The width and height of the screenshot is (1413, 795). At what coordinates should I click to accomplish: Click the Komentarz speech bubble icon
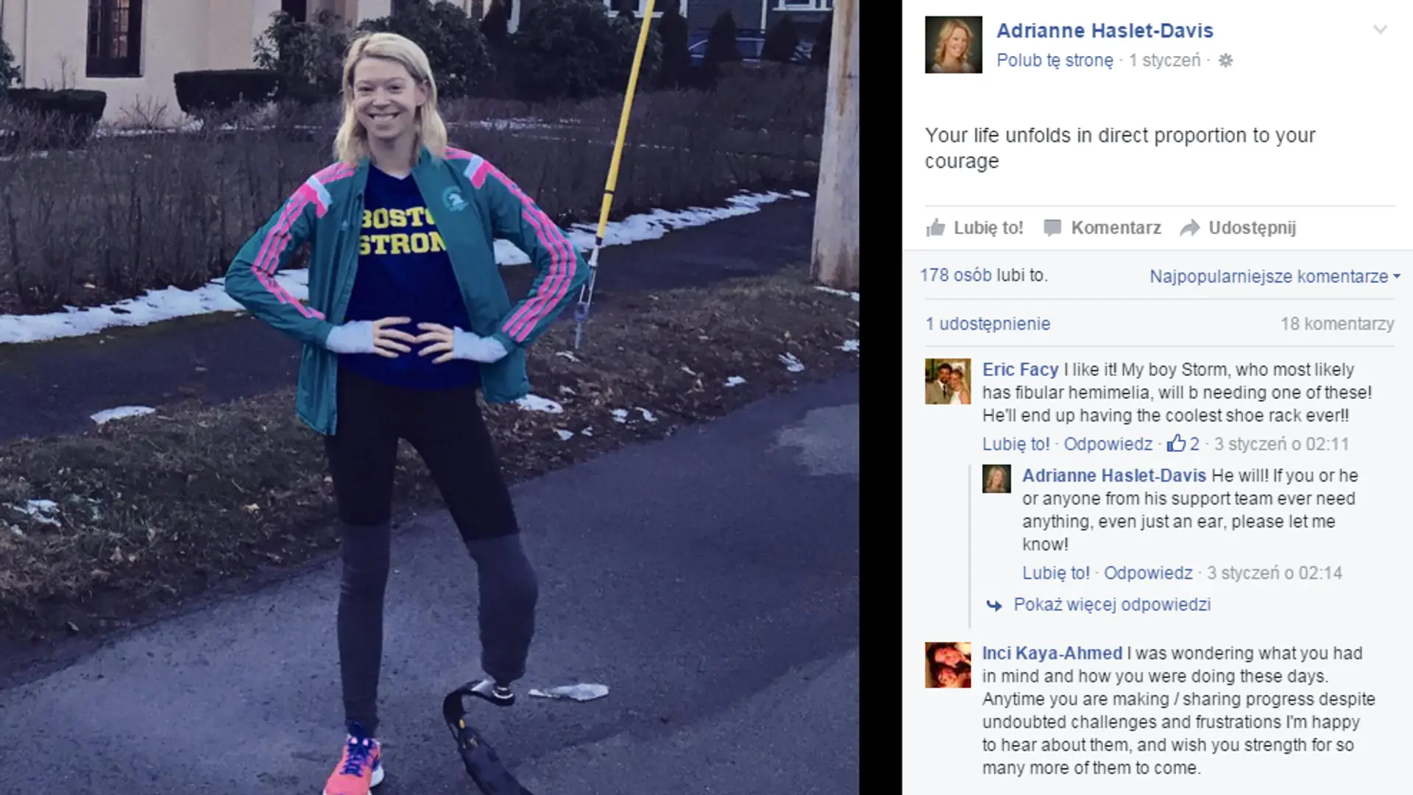click(x=1052, y=228)
